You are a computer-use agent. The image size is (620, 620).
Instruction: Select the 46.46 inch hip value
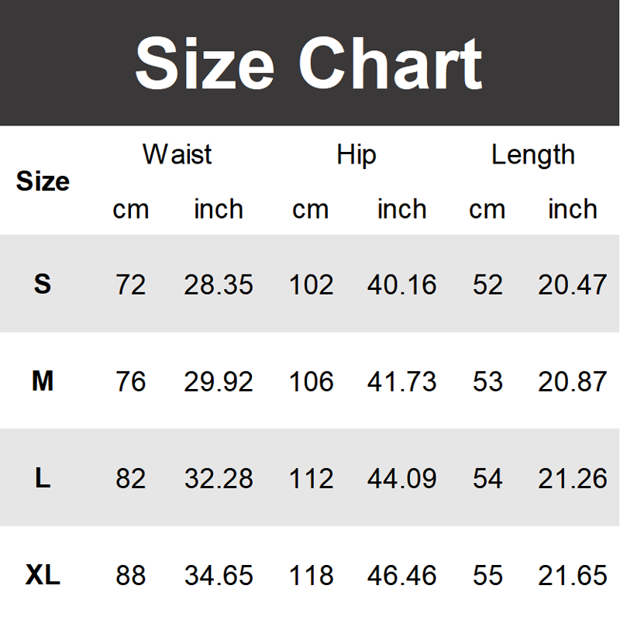(x=401, y=575)
